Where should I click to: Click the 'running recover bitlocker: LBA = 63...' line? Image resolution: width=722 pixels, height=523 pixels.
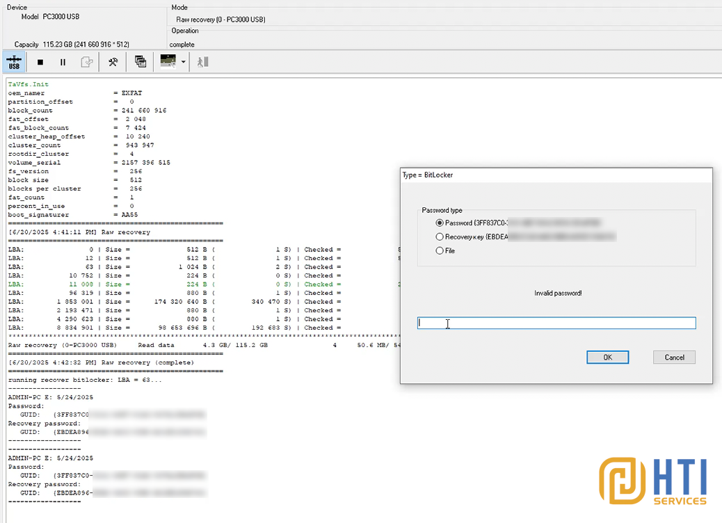85,380
